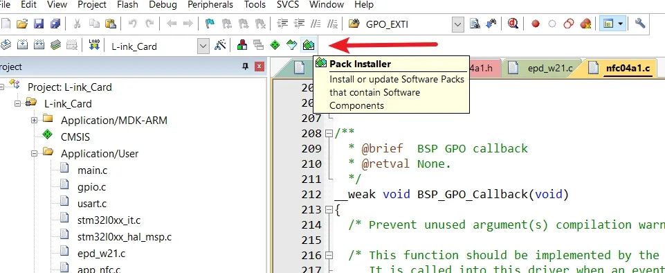Insert breakpoint with red dot icon

pyautogui.click(x=536, y=24)
